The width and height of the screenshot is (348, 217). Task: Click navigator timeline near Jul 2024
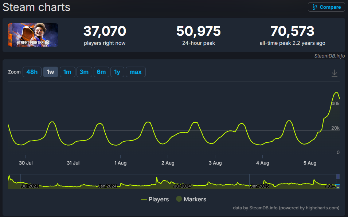pos(182,186)
